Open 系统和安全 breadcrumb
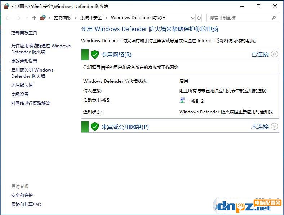 click(91, 18)
